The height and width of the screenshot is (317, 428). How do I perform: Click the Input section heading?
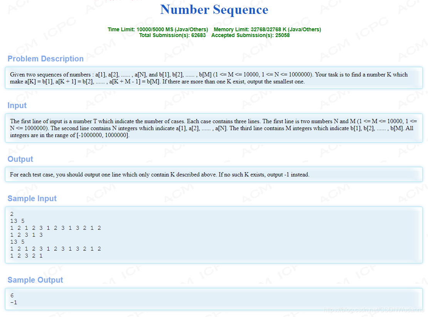click(17, 105)
